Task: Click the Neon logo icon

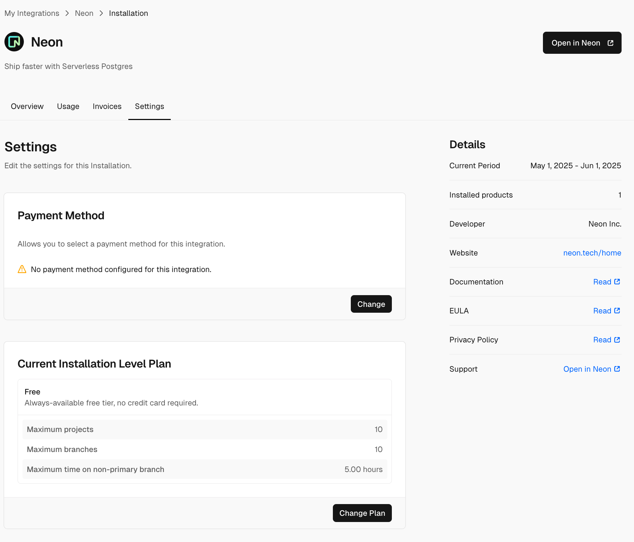Action: coord(14,42)
